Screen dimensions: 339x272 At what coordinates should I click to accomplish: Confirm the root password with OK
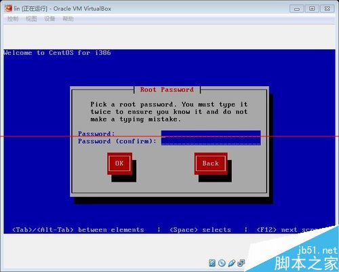point(119,163)
